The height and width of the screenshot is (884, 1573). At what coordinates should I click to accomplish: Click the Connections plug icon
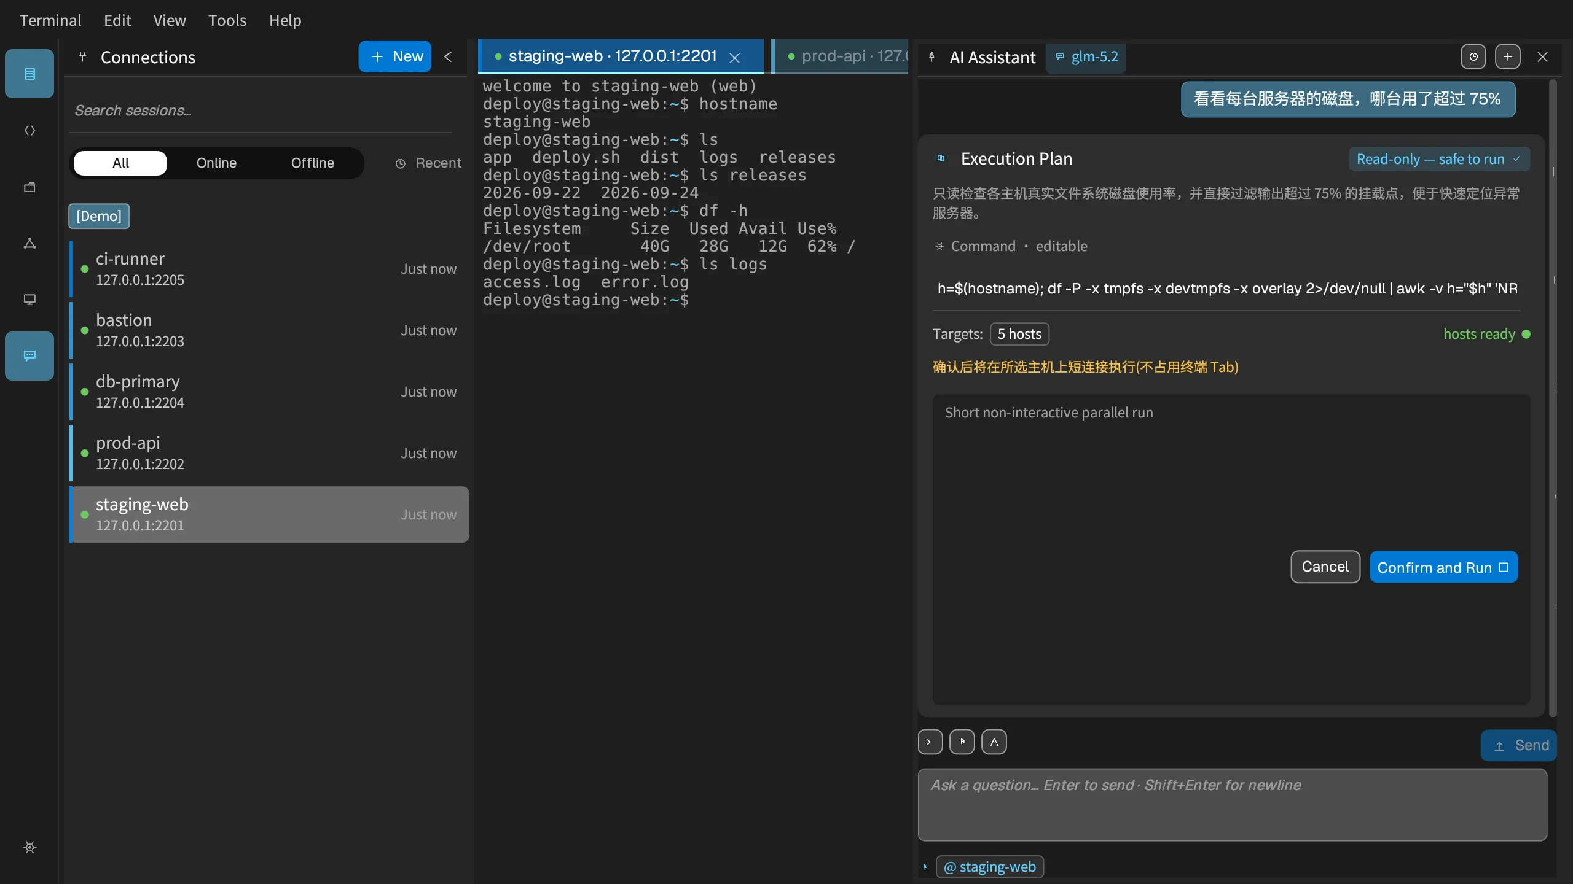pyautogui.click(x=82, y=56)
